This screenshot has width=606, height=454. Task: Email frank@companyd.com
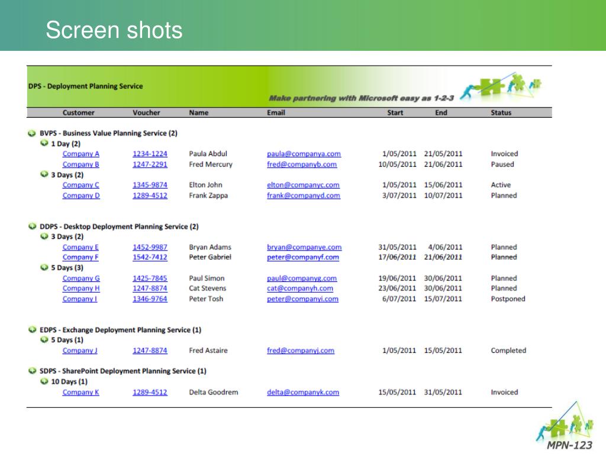tap(304, 195)
